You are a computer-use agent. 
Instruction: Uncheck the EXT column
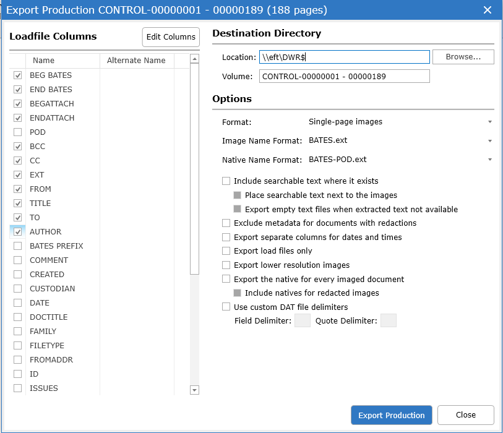tap(18, 175)
